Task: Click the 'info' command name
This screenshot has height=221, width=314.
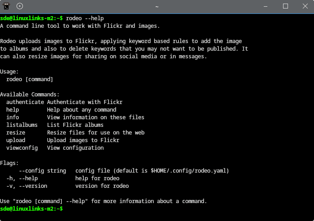Action: point(13,117)
